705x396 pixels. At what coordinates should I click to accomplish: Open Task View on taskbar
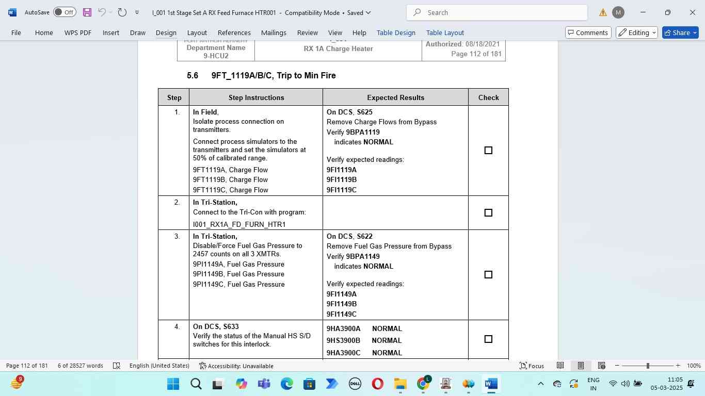coord(218,384)
